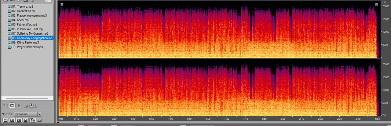Click the 0:30 mark on time ruler

point(114,119)
